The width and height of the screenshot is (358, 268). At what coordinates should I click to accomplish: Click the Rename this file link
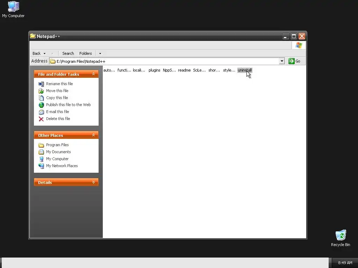coord(59,84)
